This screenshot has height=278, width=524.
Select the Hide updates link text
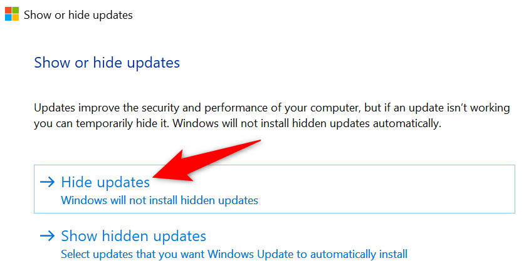tap(105, 182)
